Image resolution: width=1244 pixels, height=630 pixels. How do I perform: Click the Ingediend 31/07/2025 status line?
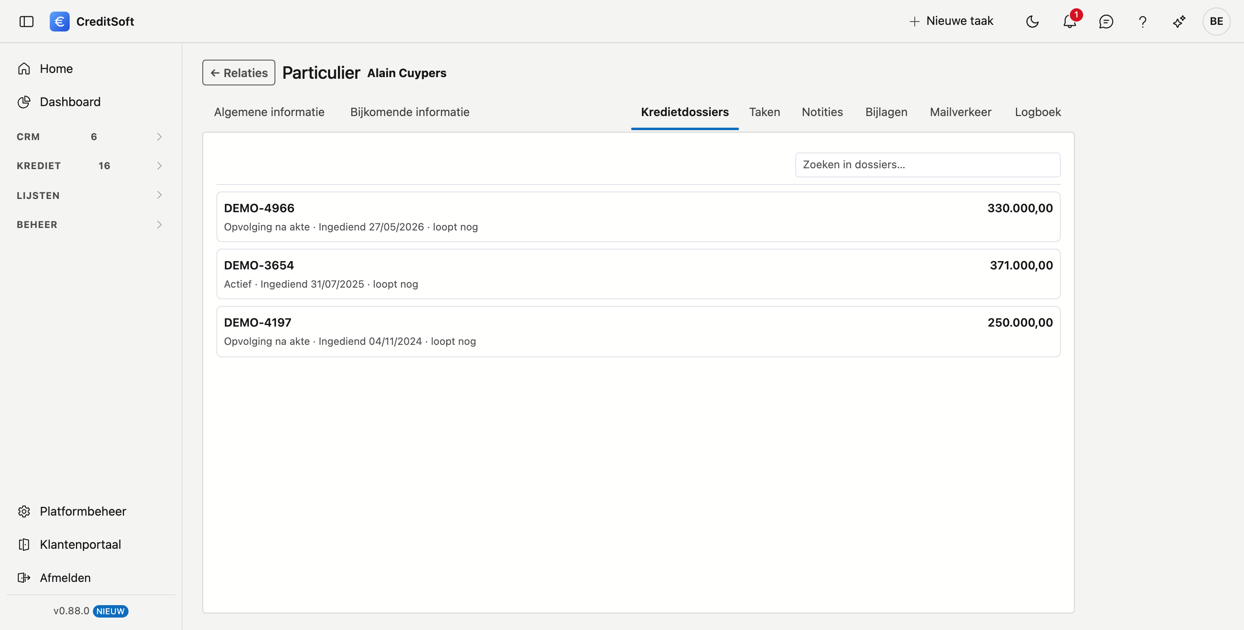pyautogui.click(x=321, y=284)
